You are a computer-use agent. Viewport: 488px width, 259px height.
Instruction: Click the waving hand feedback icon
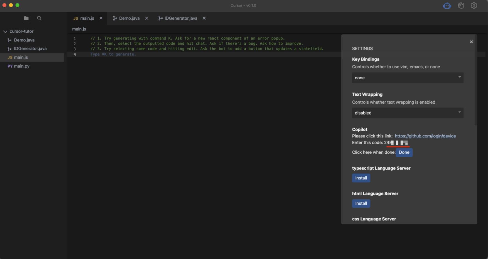(461, 5)
